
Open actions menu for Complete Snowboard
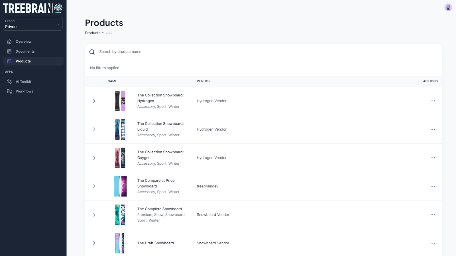(x=433, y=215)
